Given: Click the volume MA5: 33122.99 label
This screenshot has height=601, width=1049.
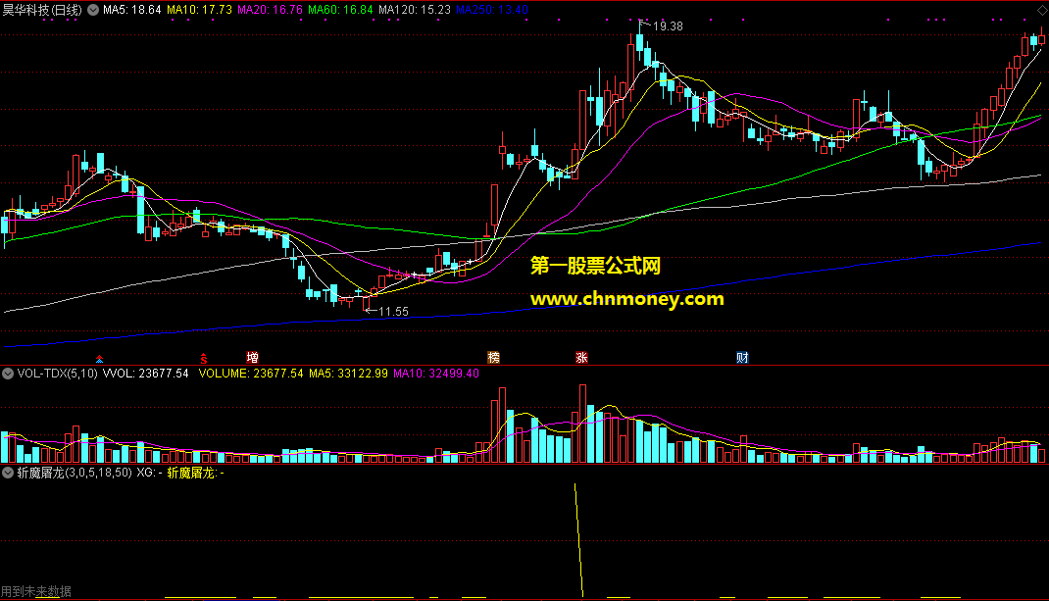Looking at the screenshot, I should 348,374.
